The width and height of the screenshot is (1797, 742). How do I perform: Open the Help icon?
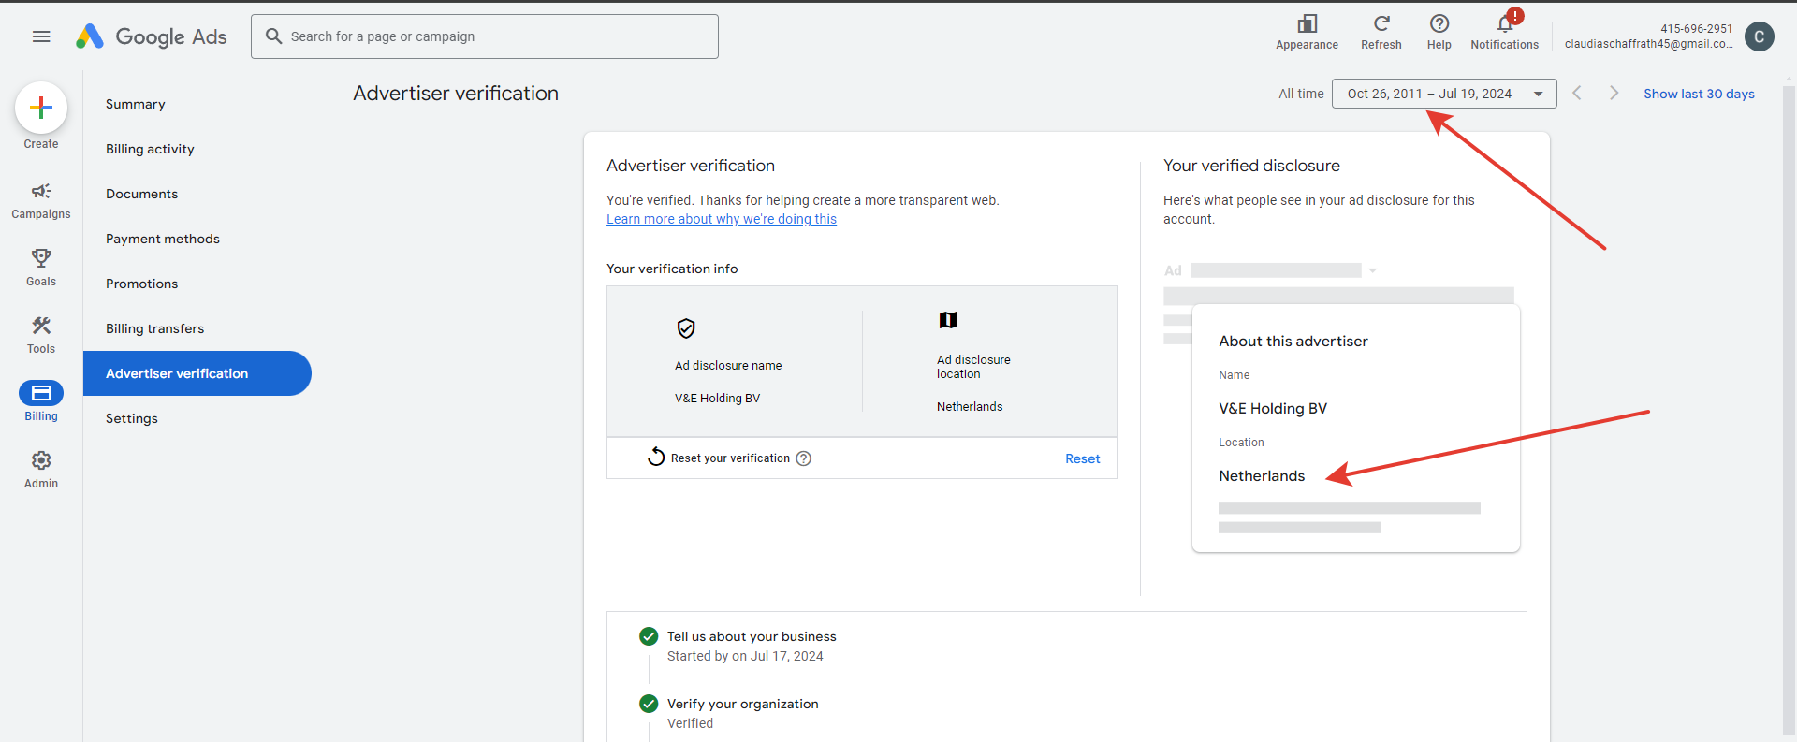(x=1439, y=23)
